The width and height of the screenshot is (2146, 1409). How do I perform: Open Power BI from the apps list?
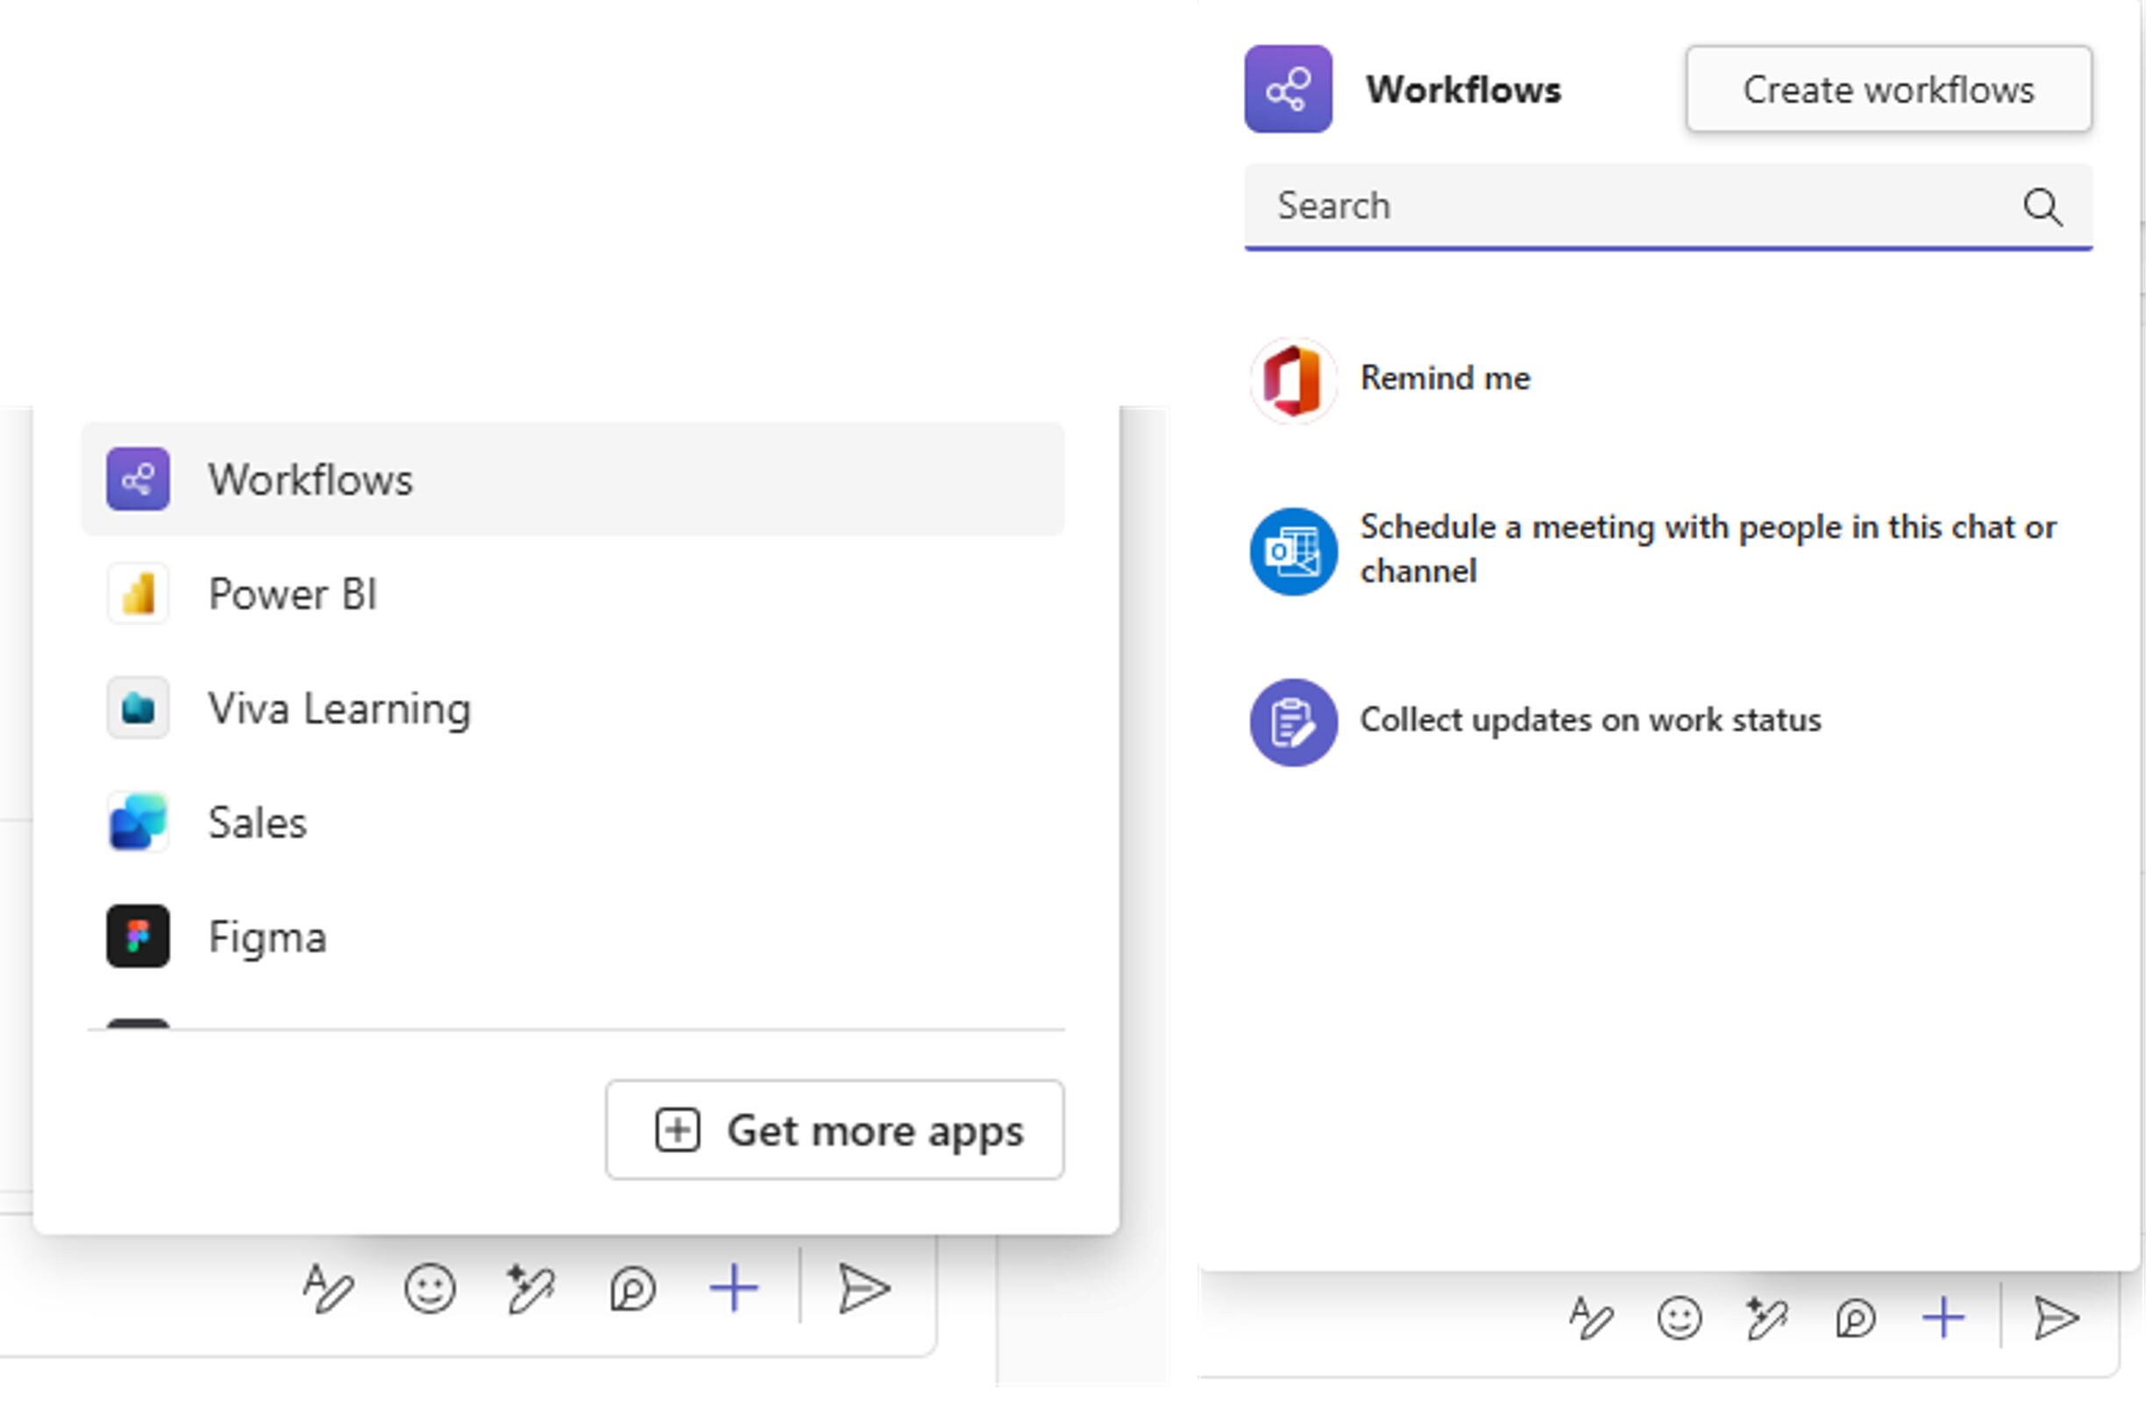291,593
